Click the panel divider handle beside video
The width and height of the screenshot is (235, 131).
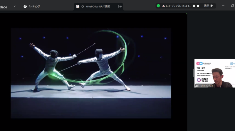[193, 72]
